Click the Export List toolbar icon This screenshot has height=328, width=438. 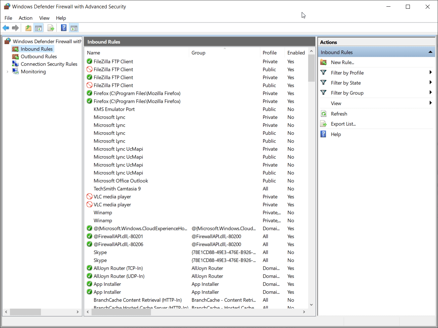pyautogui.click(x=51, y=28)
